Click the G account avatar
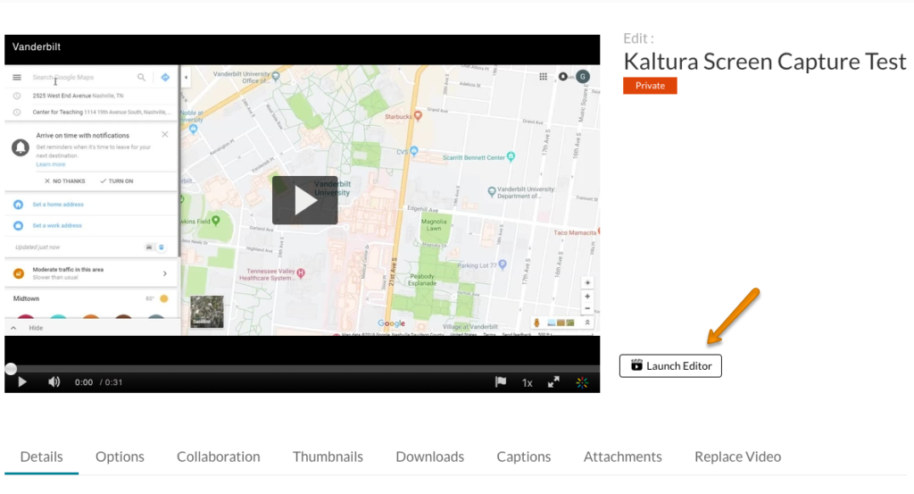The width and height of the screenshot is (914, 494). tap(582, 77)
